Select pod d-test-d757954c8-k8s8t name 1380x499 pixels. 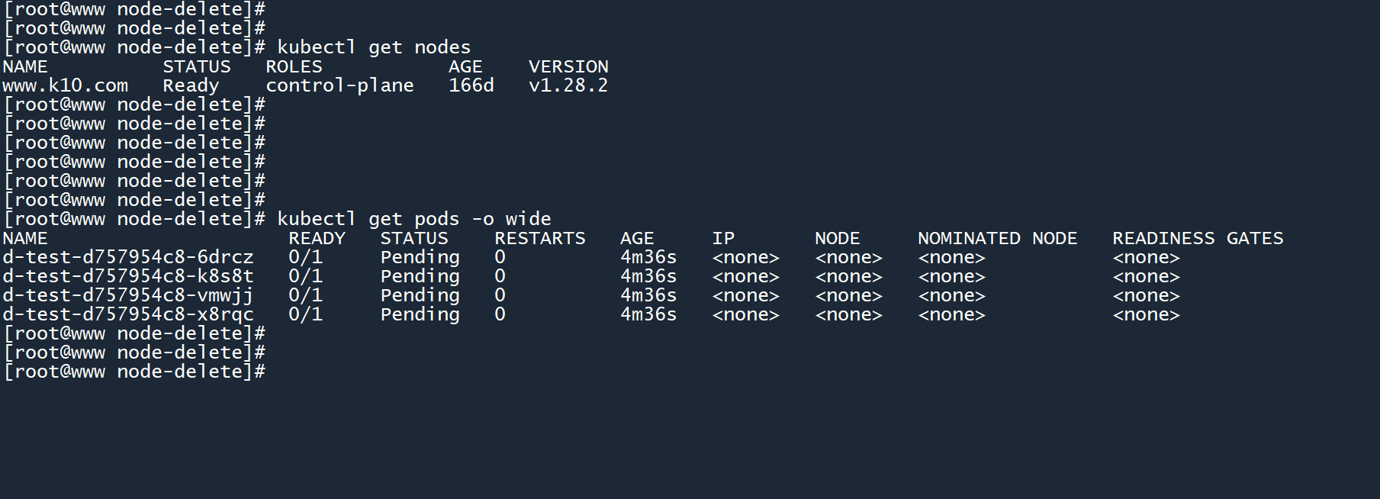coord(127,276)
